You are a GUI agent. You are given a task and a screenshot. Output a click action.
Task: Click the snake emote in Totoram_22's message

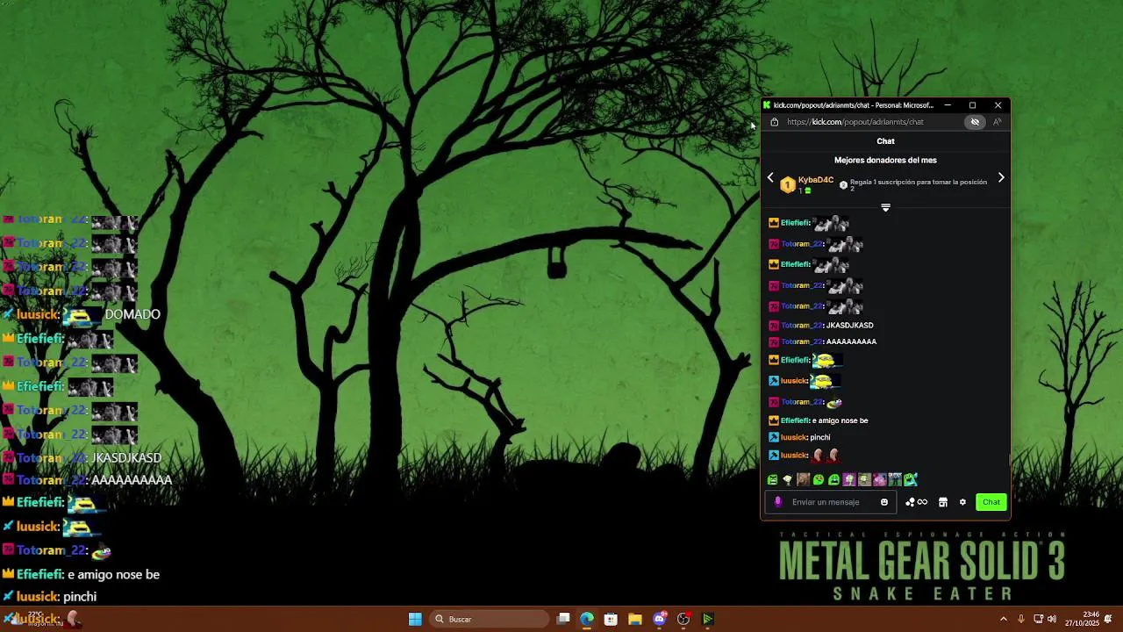click(x=833, y=402)
